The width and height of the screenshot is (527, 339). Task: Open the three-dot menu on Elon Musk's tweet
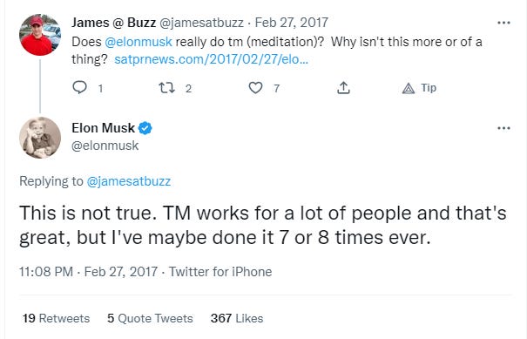(503, 128)
